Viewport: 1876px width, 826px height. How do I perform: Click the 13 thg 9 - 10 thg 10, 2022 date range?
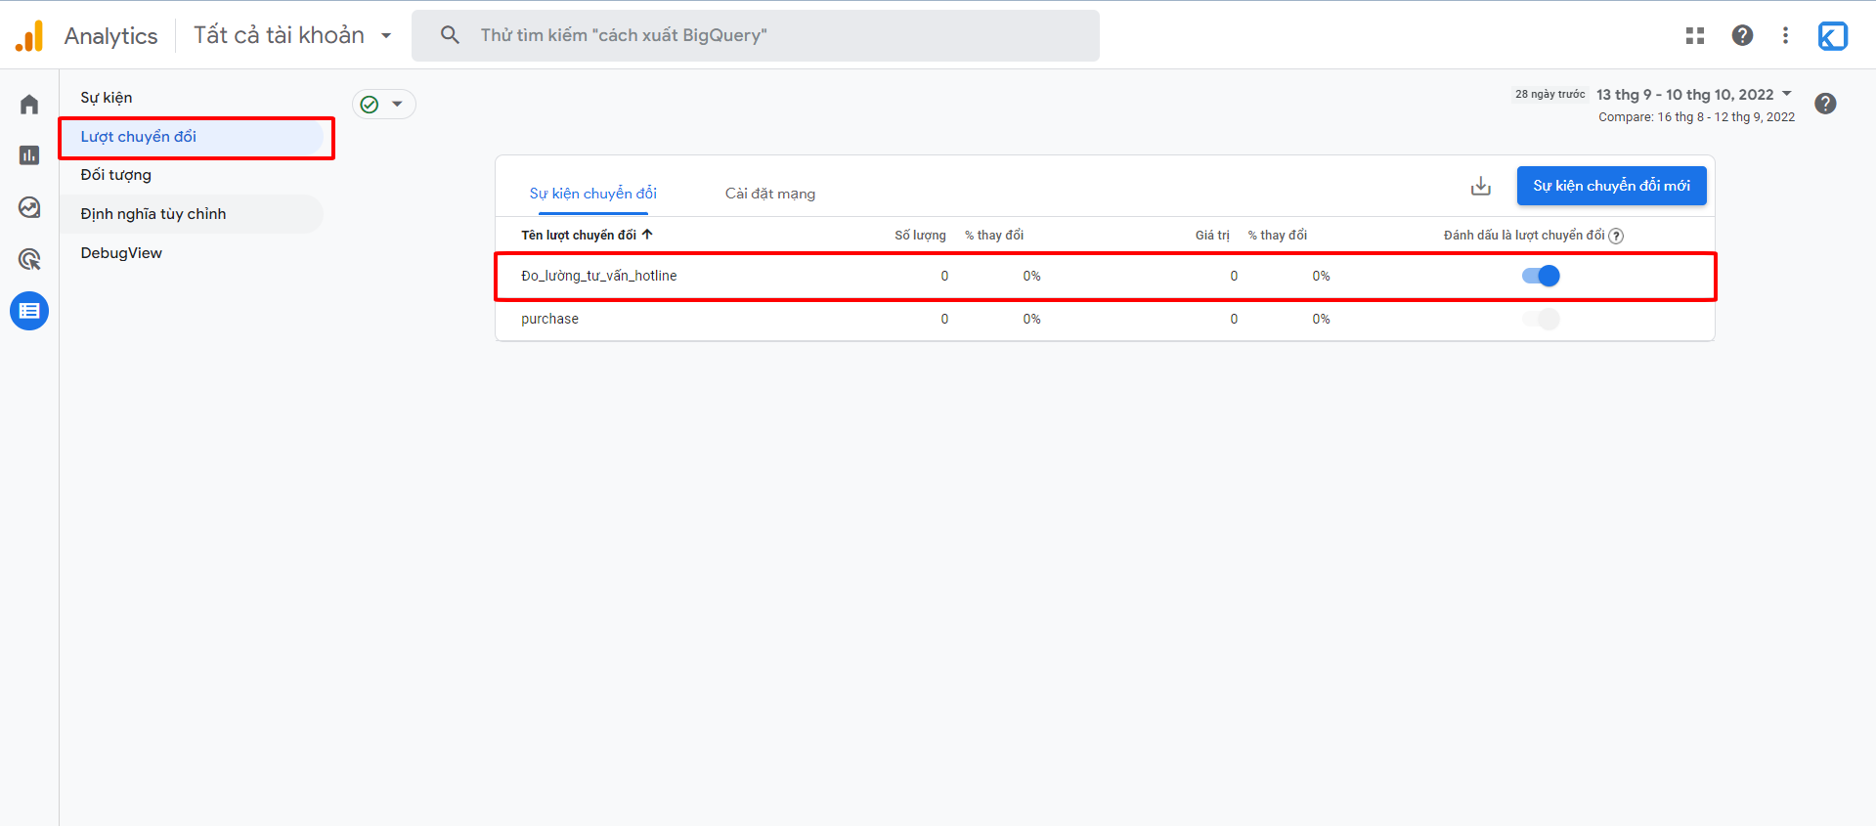1685,95
